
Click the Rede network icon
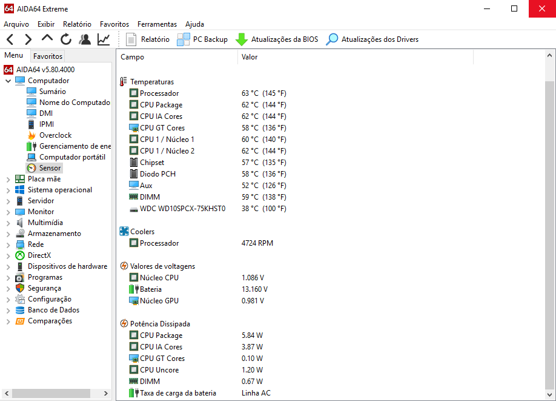(20, 244)
